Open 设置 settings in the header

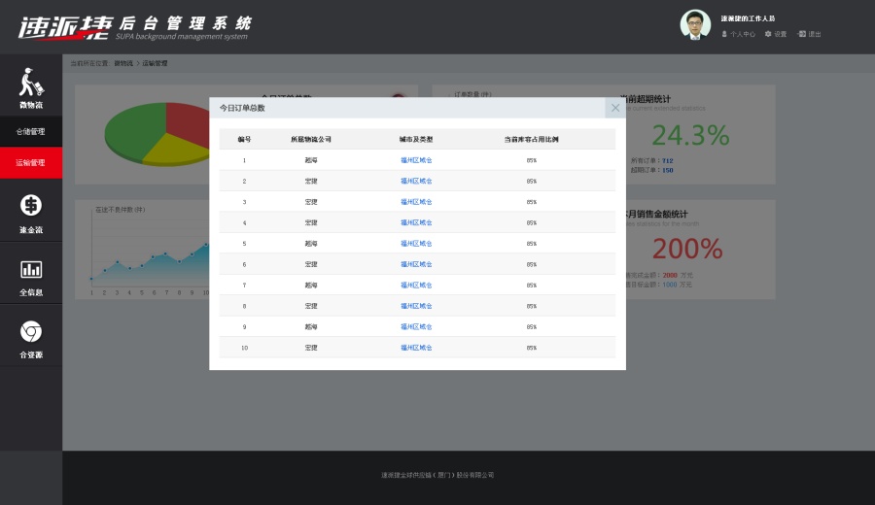[776, 34]
